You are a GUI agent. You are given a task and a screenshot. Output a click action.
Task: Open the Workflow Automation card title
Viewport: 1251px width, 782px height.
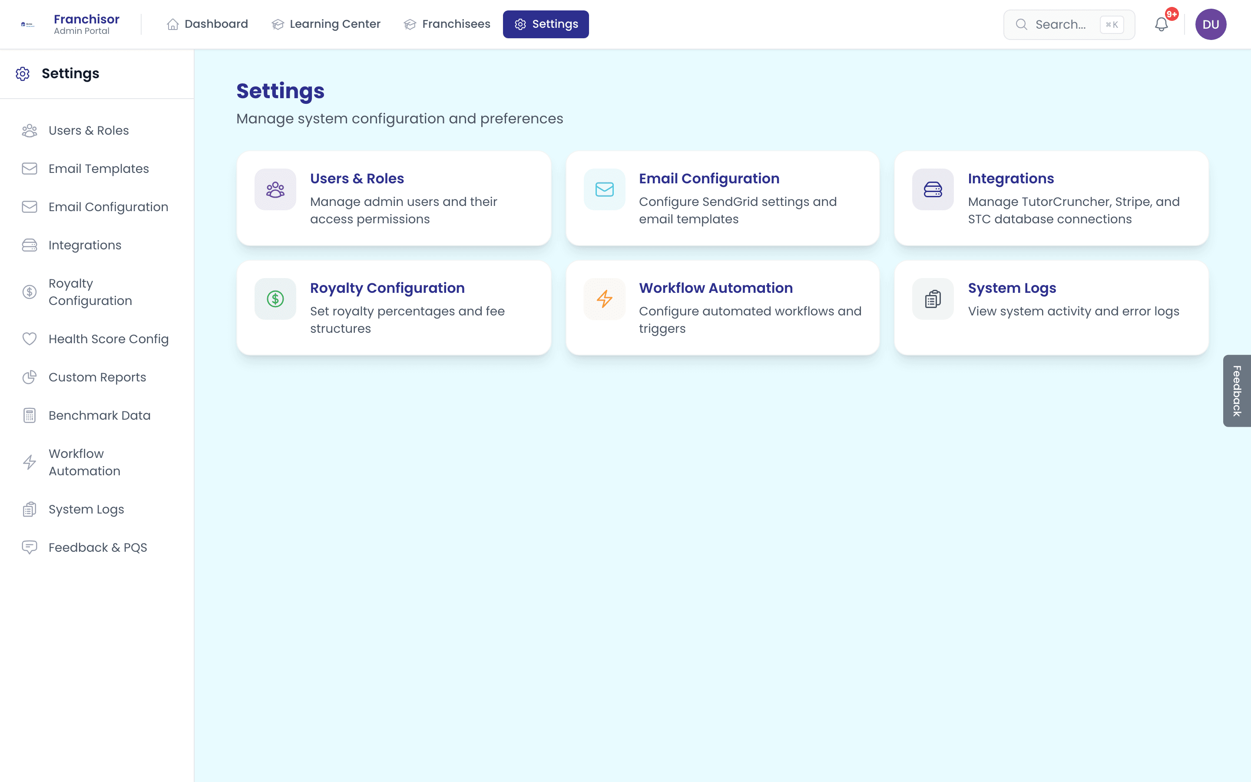715,288
